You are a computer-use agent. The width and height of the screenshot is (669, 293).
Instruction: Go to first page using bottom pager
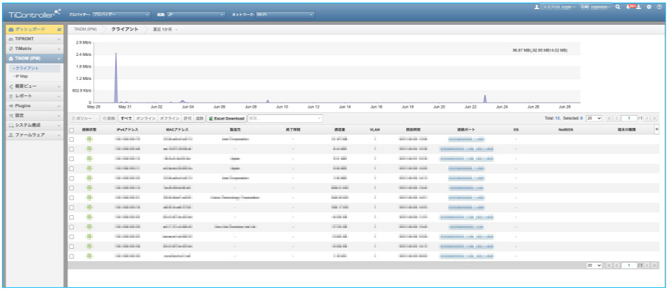point(609,265)
